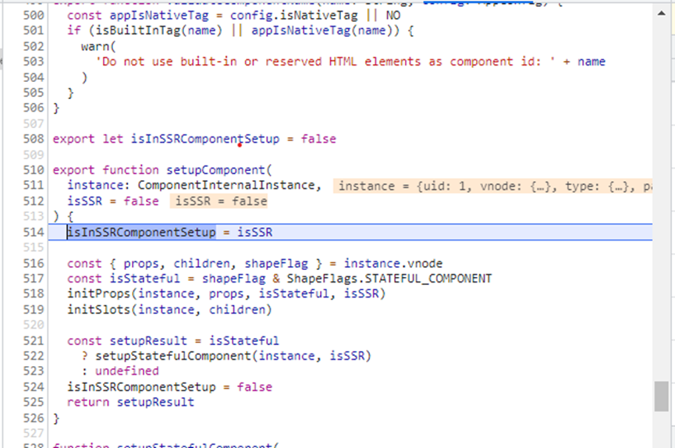Click line number 503 in gutter
The image size is (675, 448).
point(34,62)
